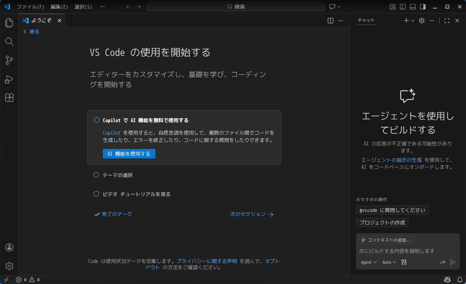
Task: Select the ビデオ チュートリアルを見る radio
Action: click(x=96, y=194)
